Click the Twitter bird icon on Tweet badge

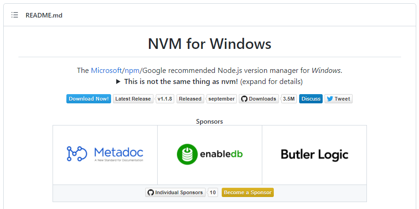pos(330,99)
